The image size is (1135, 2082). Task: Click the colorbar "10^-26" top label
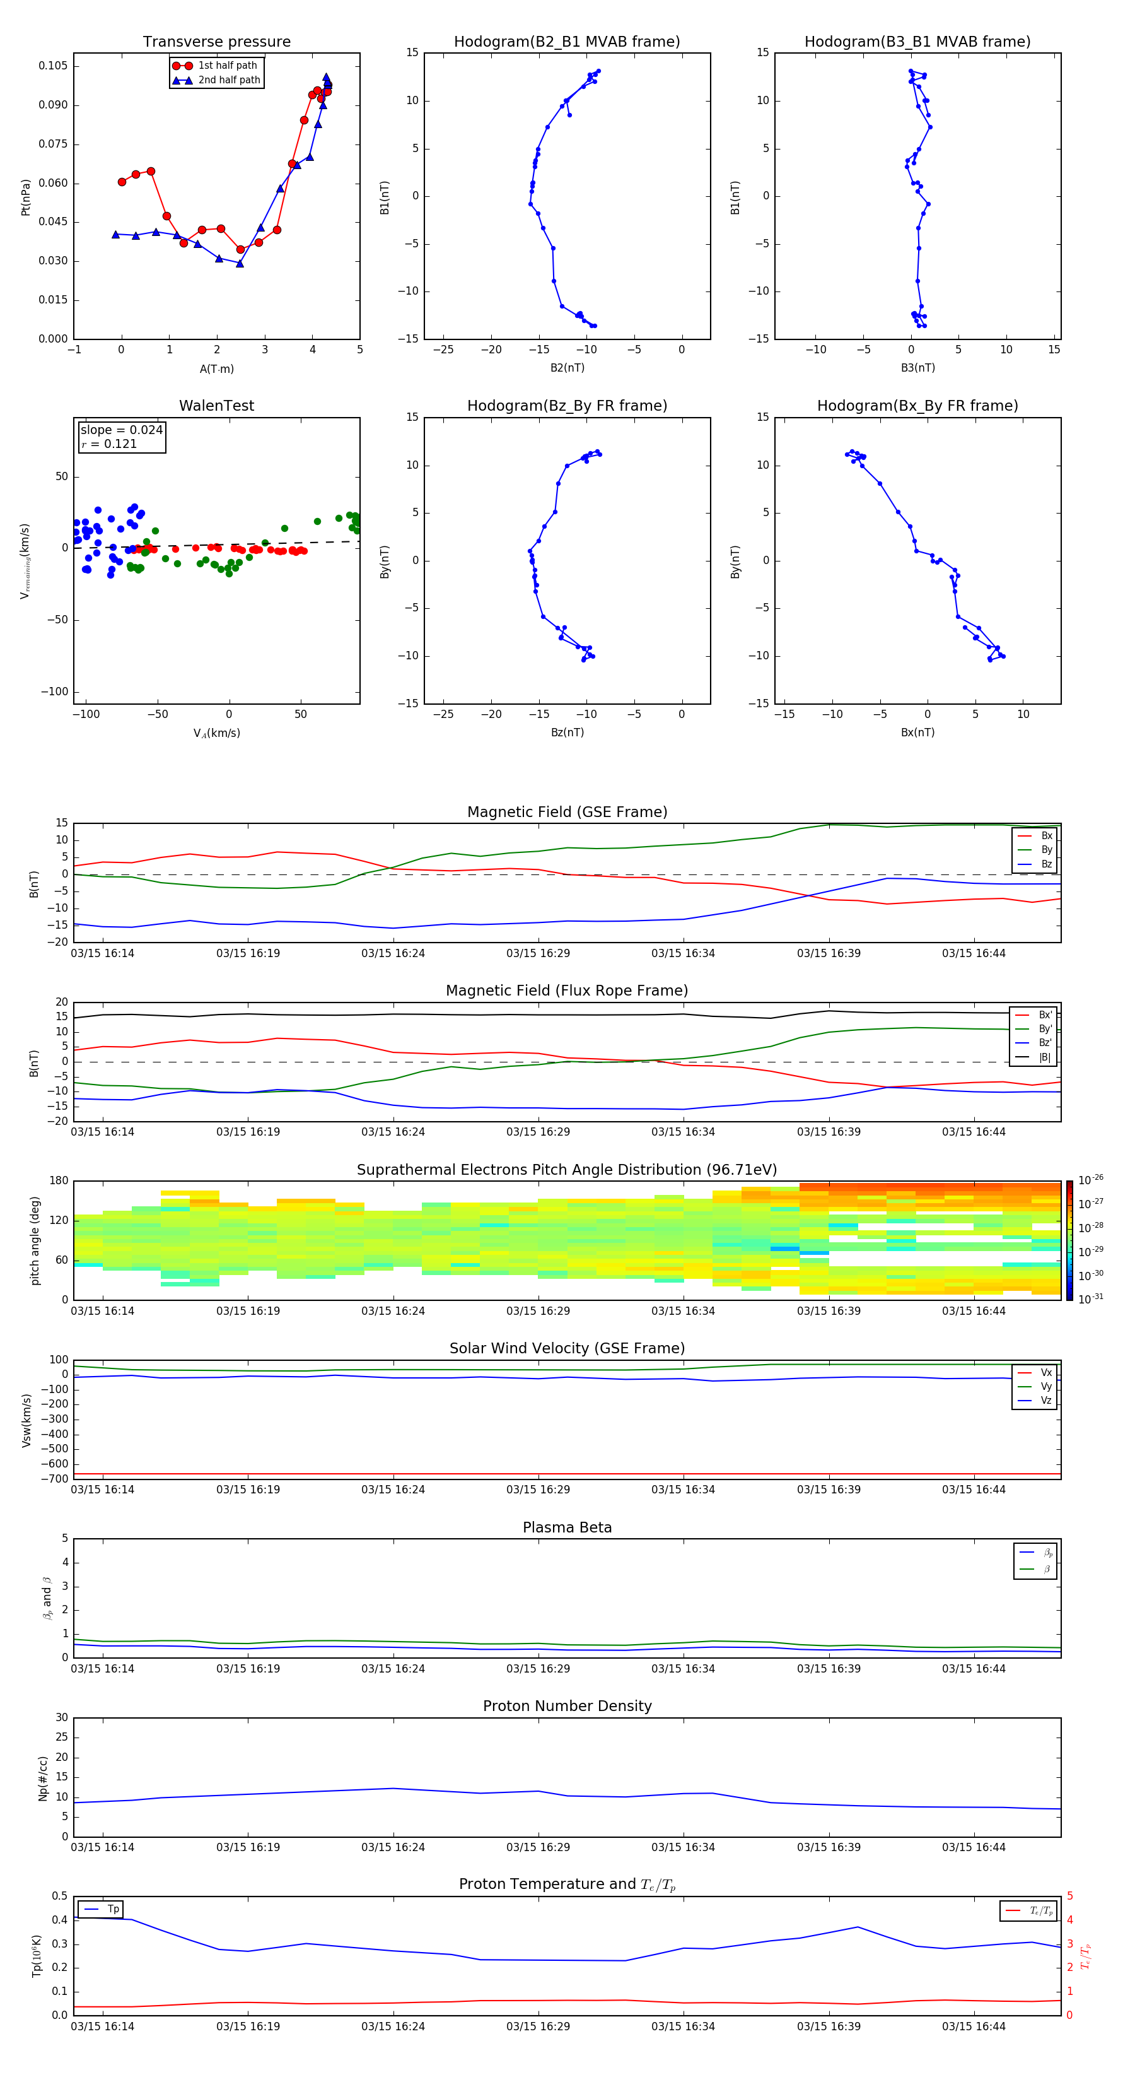coord(1091,1180)
